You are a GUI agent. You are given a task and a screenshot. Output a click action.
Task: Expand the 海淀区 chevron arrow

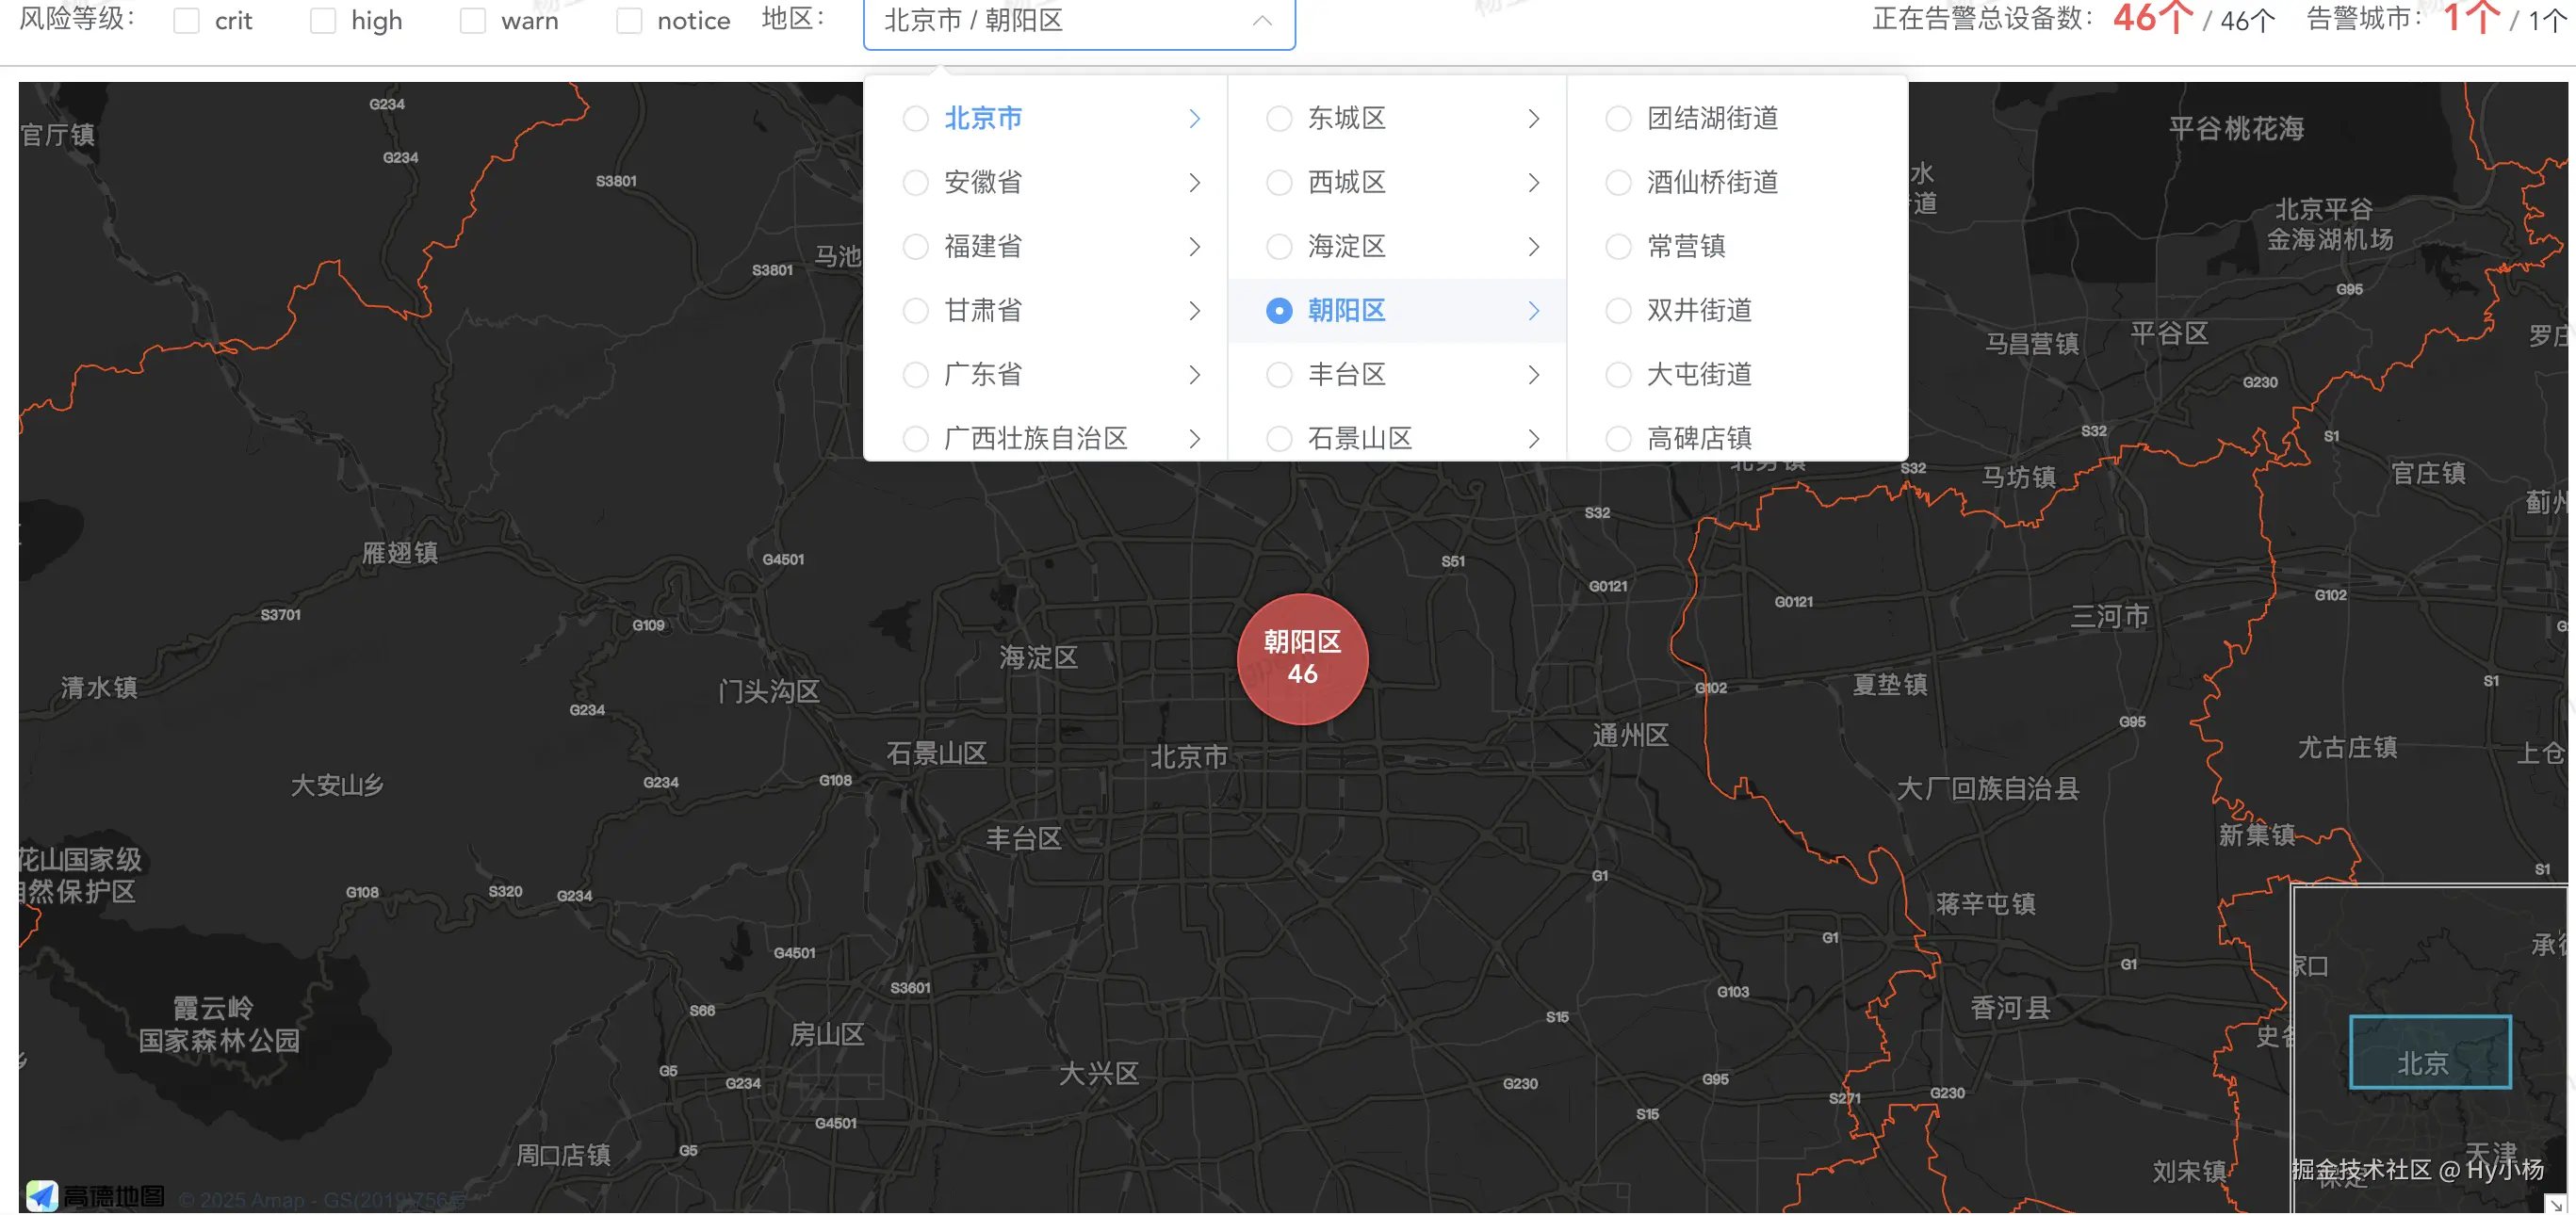click(x=1533, y=247)
